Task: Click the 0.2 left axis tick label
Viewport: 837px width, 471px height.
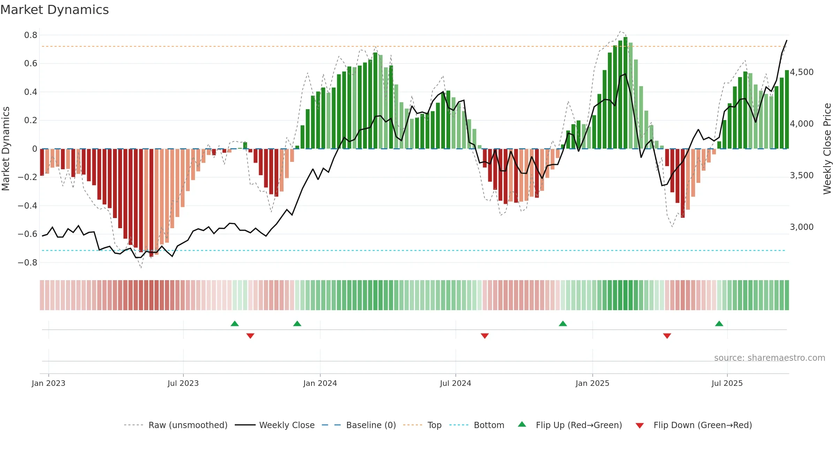Action: (31, 120)
